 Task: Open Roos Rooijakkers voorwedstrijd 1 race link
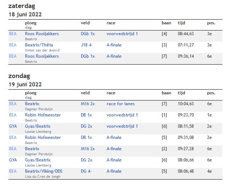122,34
